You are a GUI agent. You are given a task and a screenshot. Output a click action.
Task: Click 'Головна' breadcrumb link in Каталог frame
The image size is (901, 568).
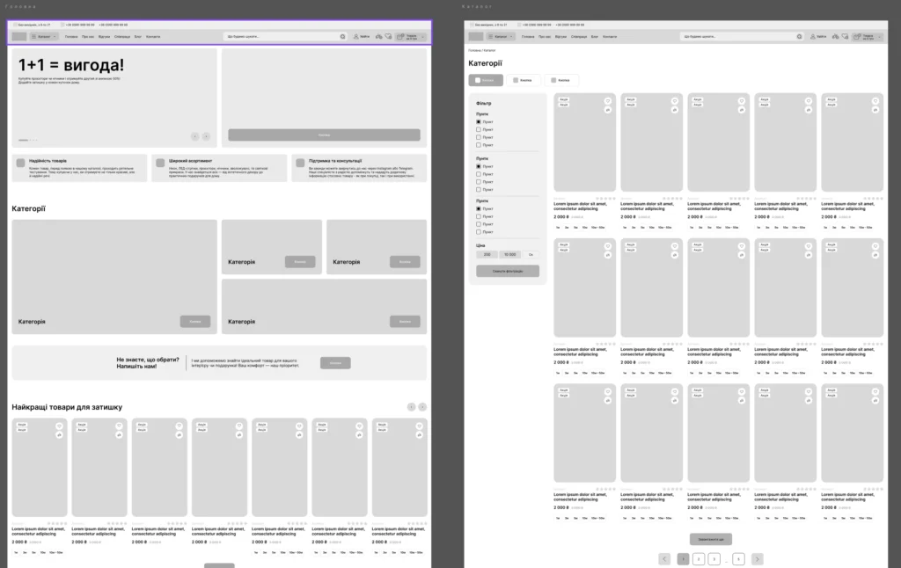[x=474, y=50]
